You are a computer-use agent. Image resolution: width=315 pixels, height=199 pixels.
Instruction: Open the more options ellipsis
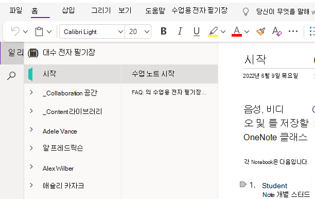click(293, 31)
